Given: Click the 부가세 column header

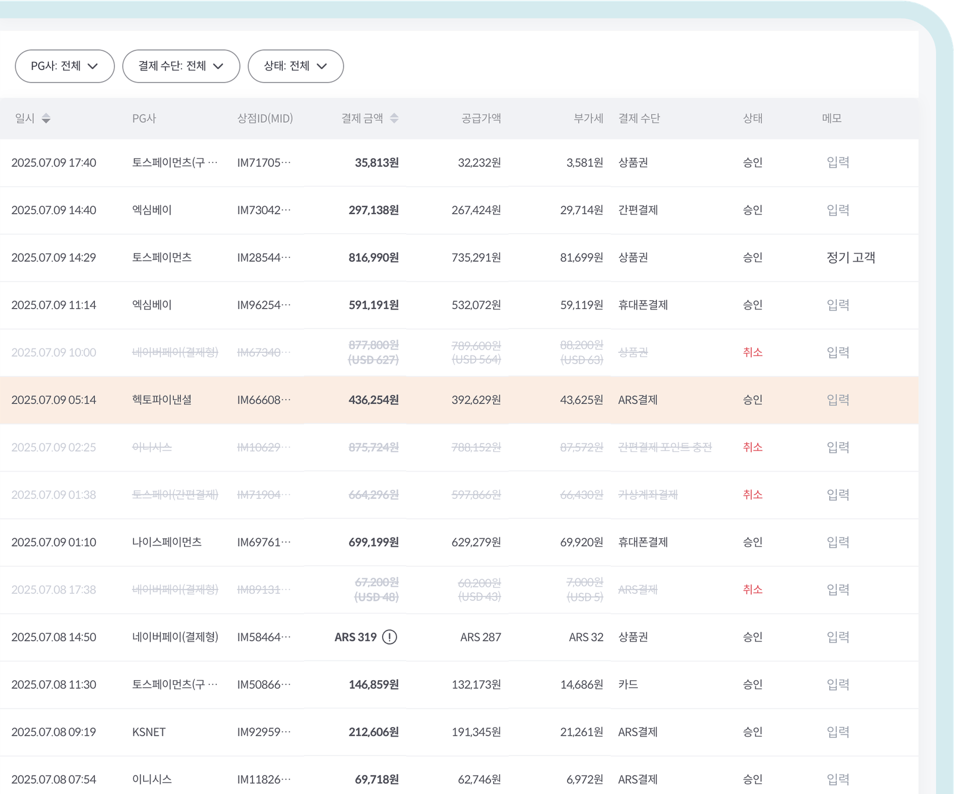Looking at the screenshot, I should [588, 118].
